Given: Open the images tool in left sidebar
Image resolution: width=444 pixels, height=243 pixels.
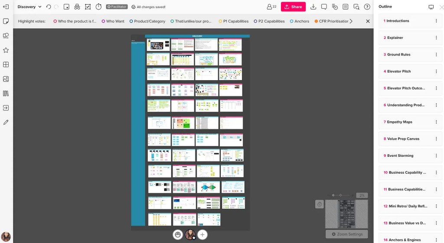Looking at the screenshot, I should [6, 79].
